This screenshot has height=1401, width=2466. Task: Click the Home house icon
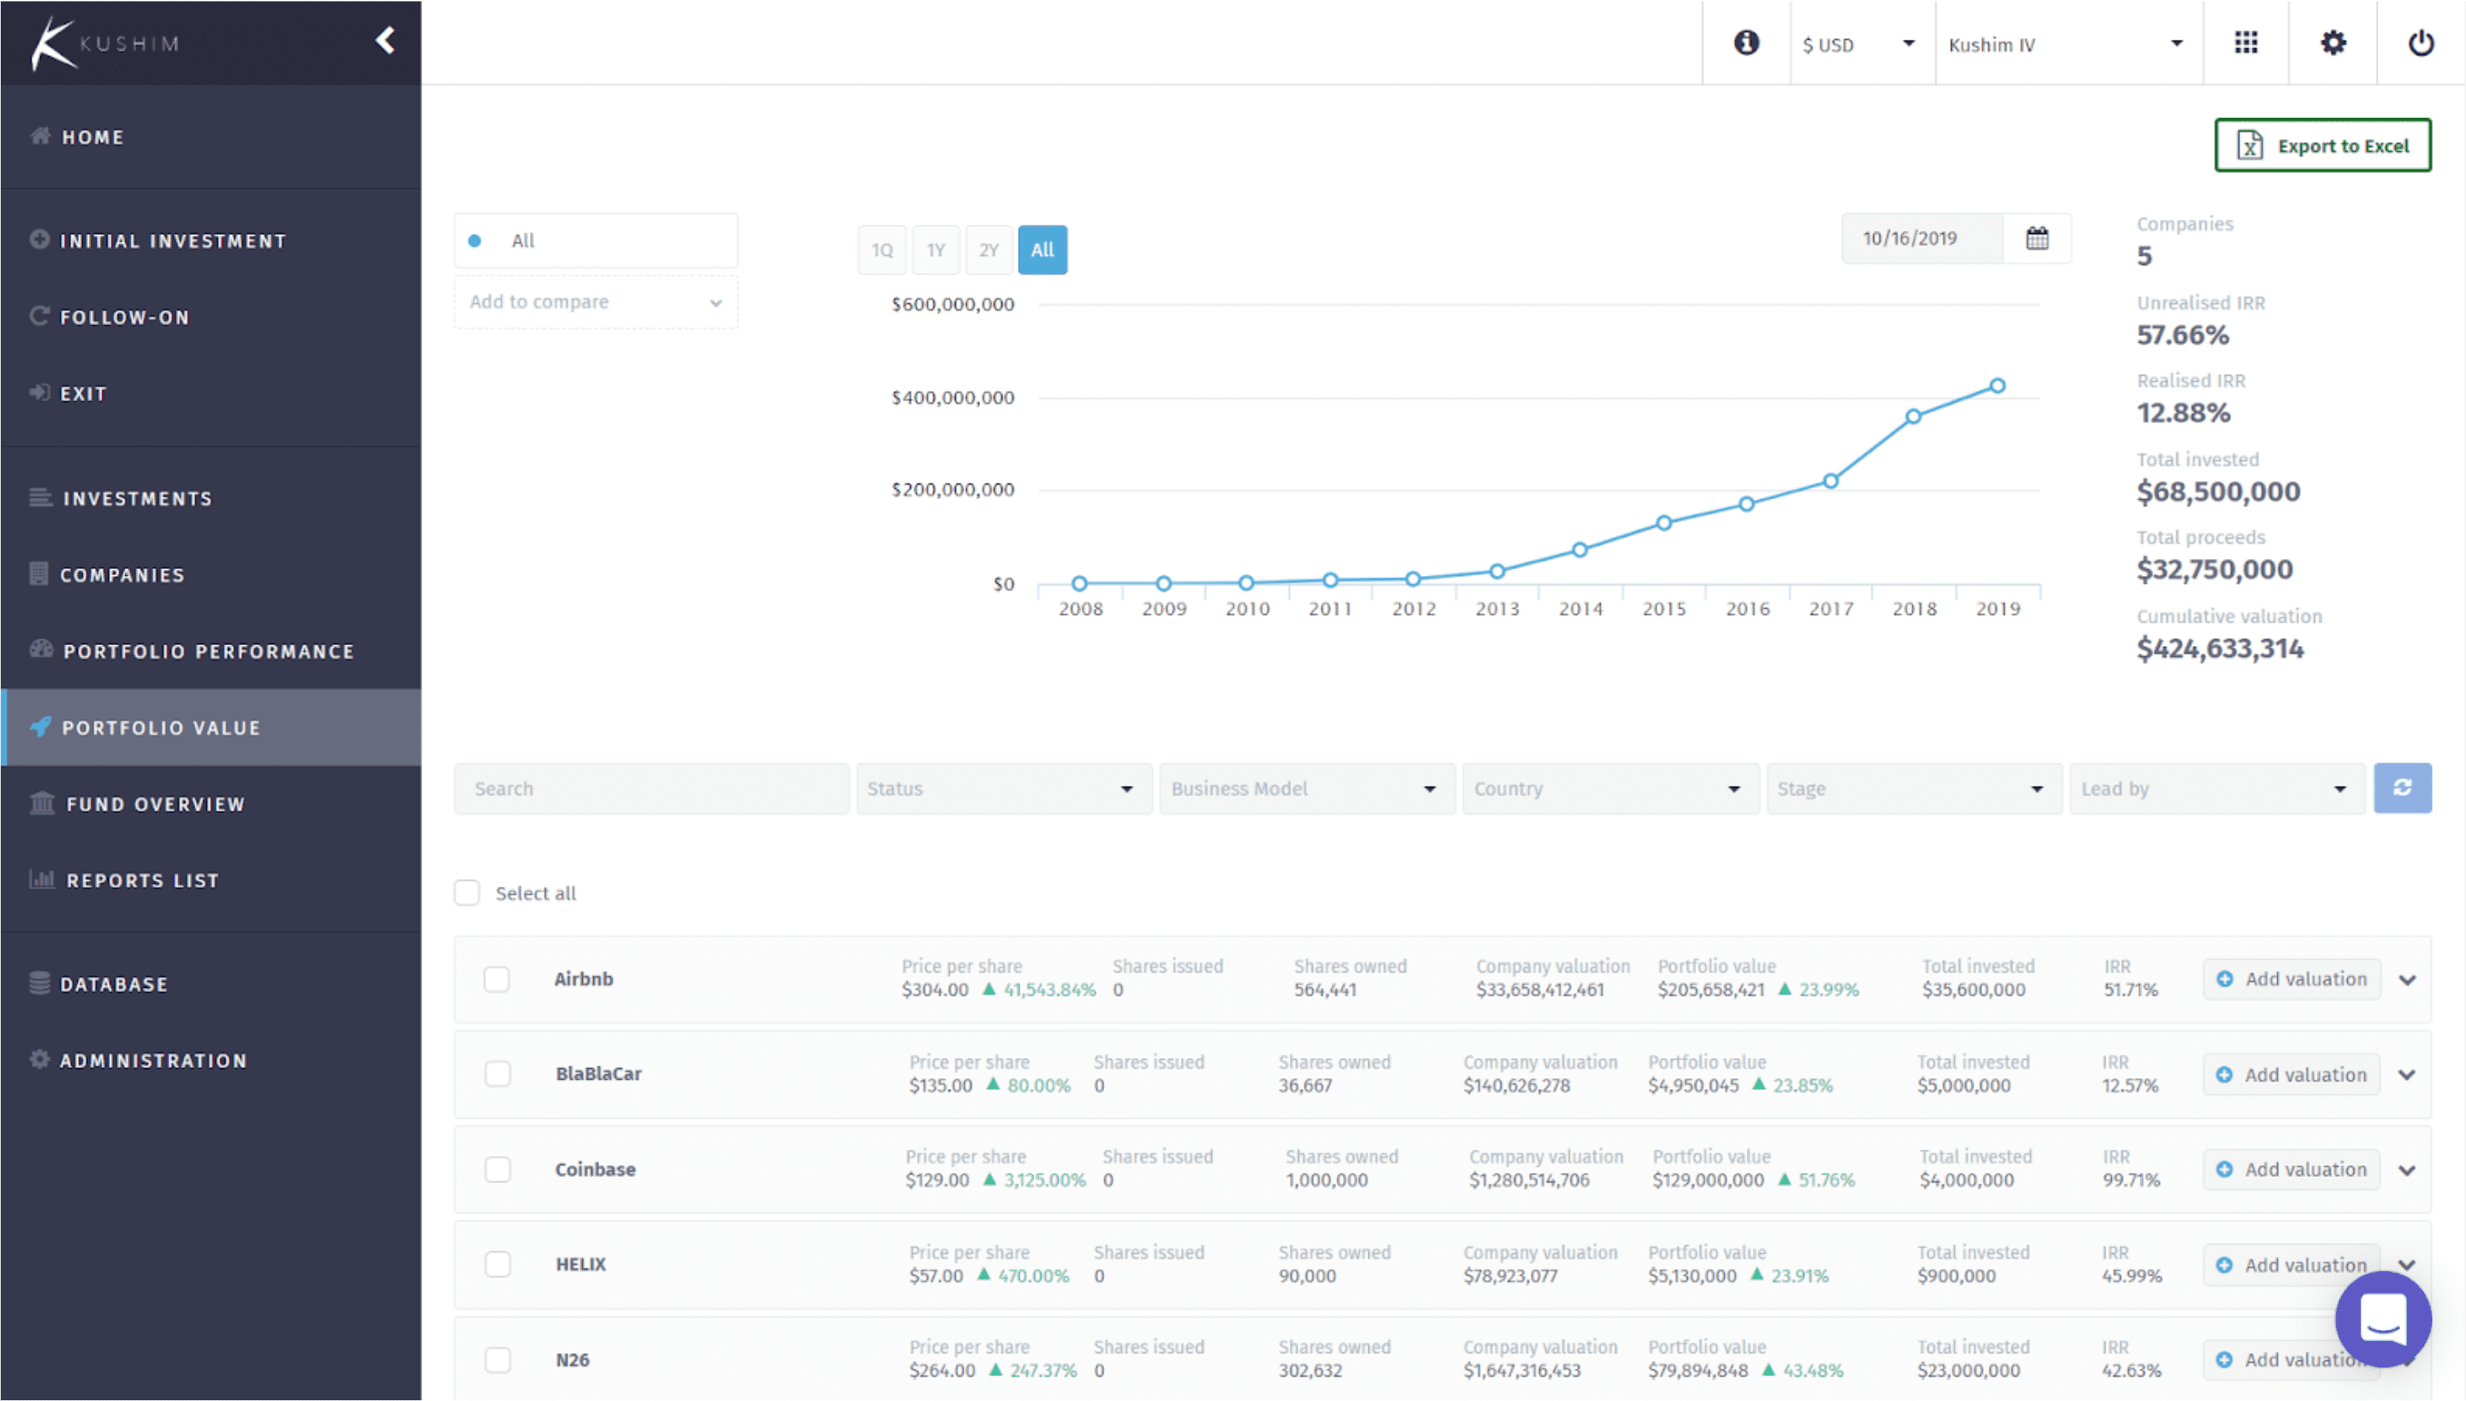tap(39, 136)
